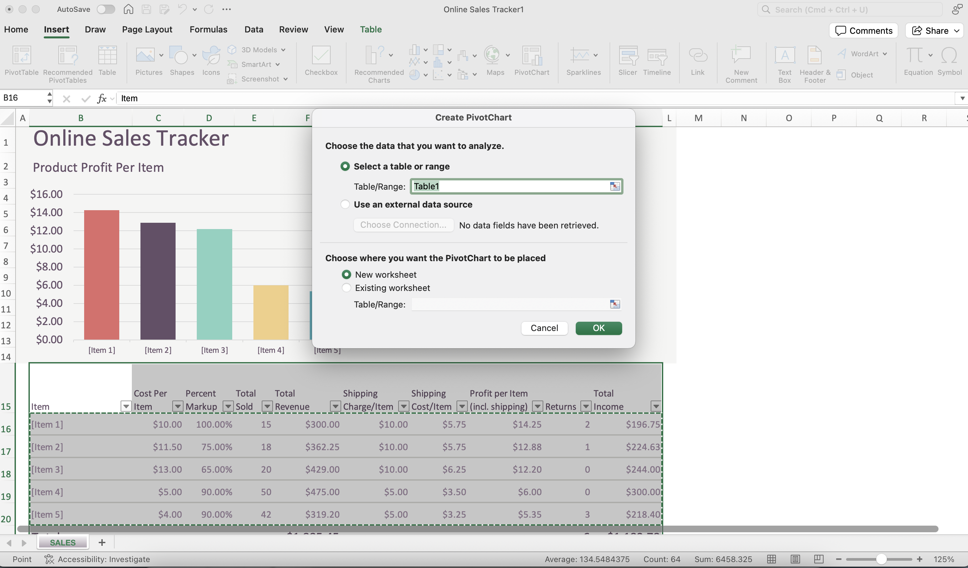Image resolution: width=968 pixels, height=568 pixels.
Task: Insert a Checkbox control
Action: coord(321,61)
